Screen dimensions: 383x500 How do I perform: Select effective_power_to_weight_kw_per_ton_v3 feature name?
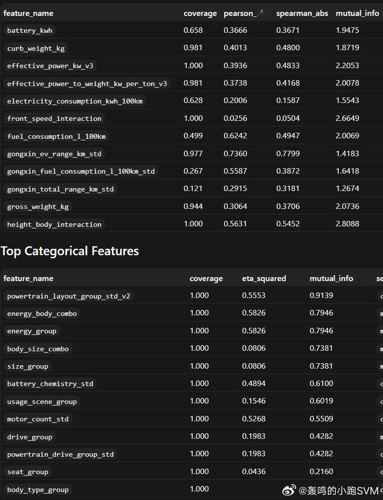87,84
